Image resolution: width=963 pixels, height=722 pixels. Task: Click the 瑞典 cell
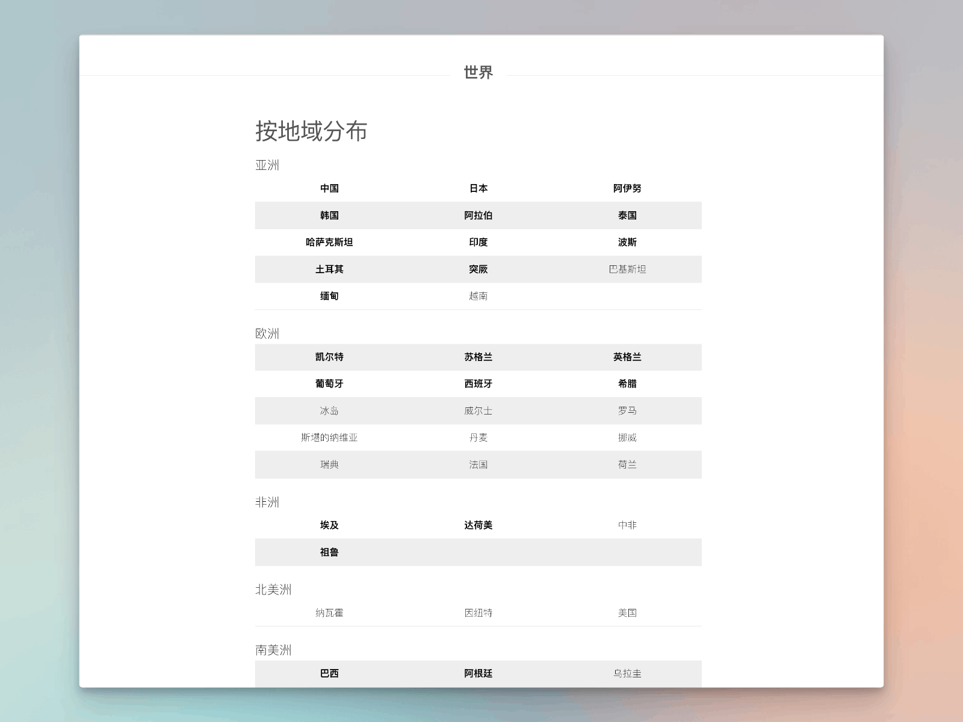pos(329,464)
